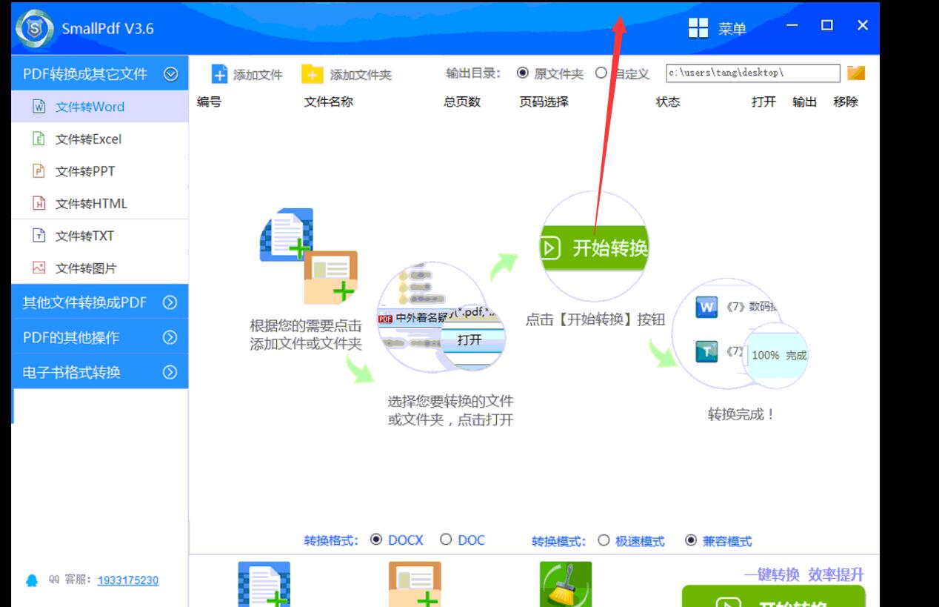Image resolution: width=939 pixels, height=607 pixels.
Task: Click the broom clear list icon
Action: [x=566, y=586]
